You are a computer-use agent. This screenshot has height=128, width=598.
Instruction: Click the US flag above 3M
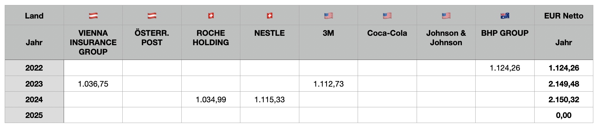(x=328, y=16)
